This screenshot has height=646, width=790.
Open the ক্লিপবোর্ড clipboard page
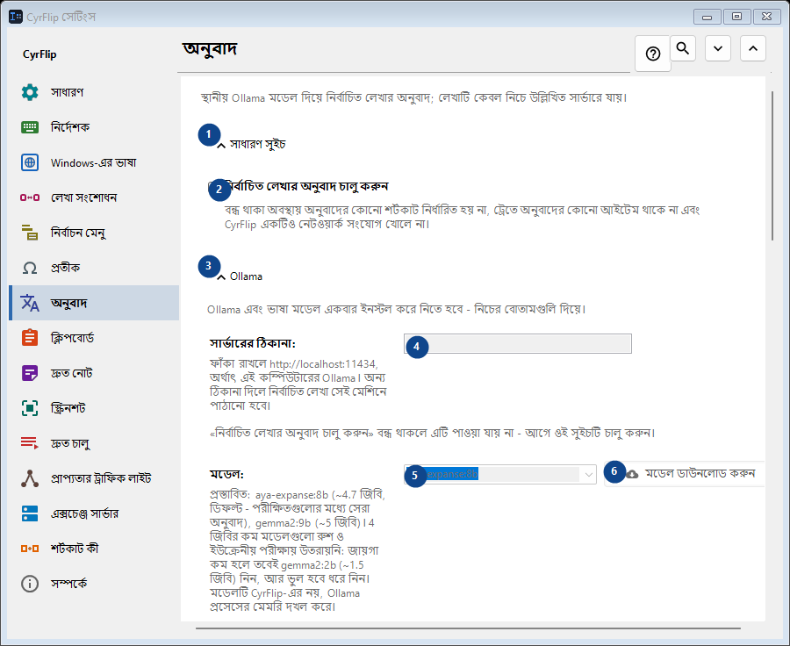[94, 338]
